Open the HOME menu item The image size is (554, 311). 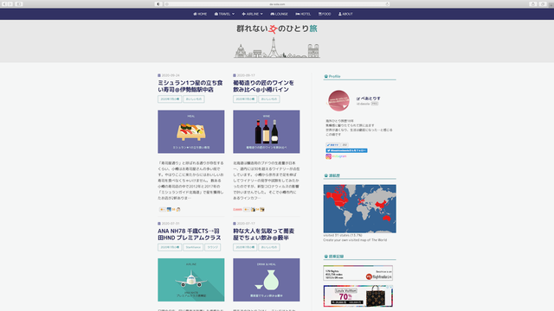pos(200,14)
